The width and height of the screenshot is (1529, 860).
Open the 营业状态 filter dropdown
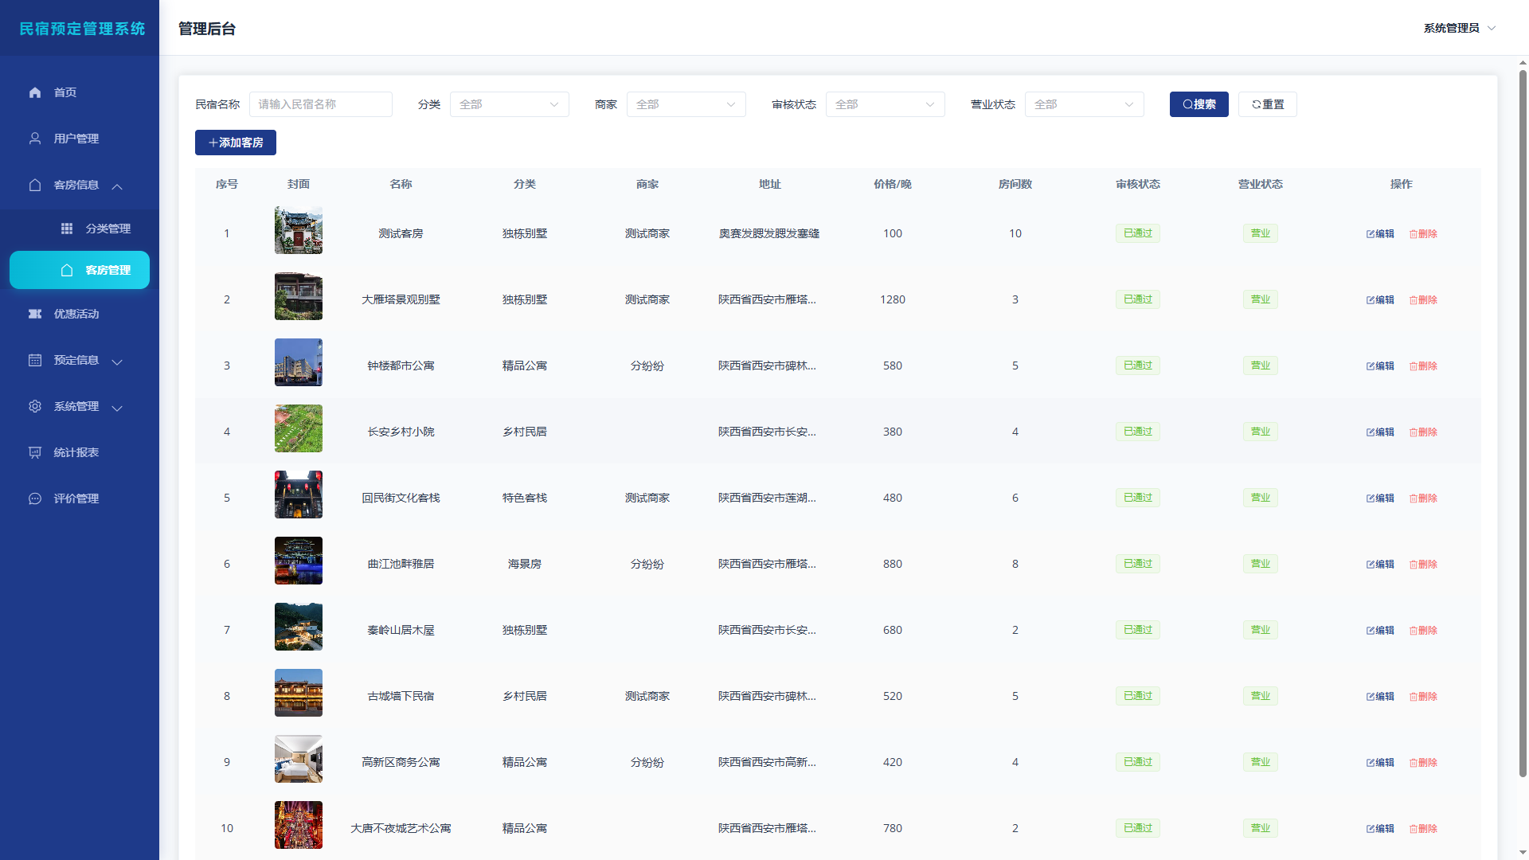pos(1085,104)
